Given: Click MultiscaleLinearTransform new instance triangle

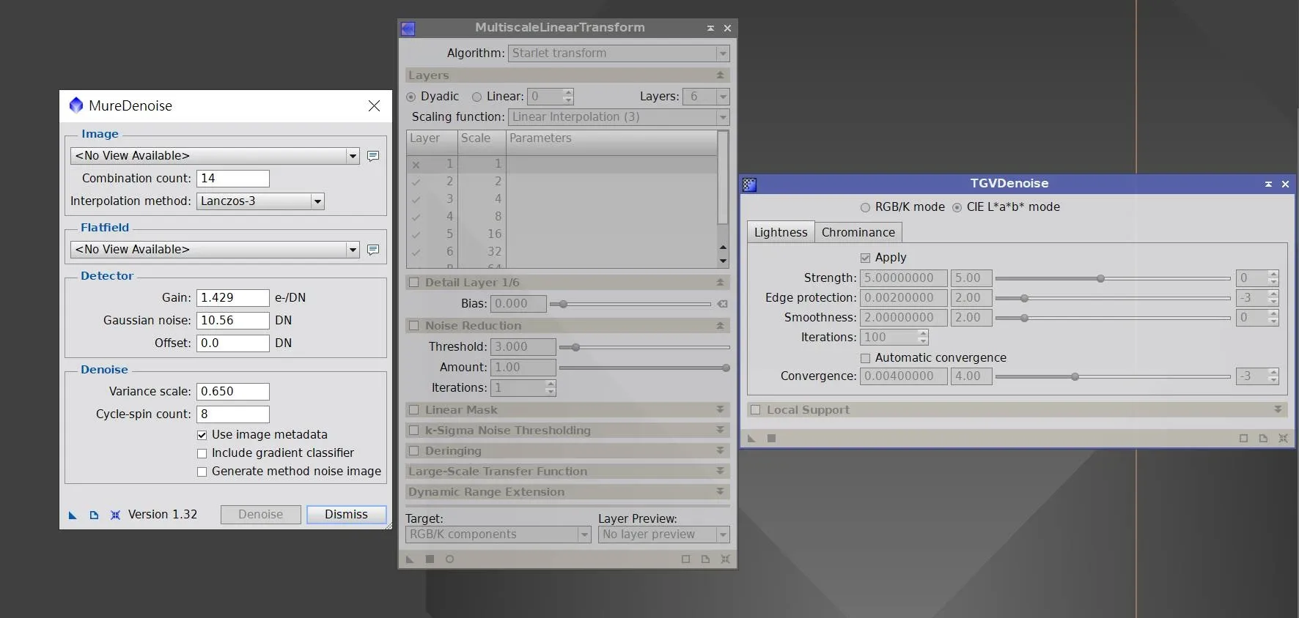Looking at the screenshot, I should click(x=410, y=559).
